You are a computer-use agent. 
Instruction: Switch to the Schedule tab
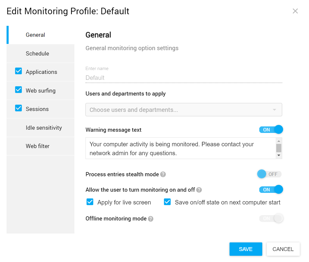38,54
